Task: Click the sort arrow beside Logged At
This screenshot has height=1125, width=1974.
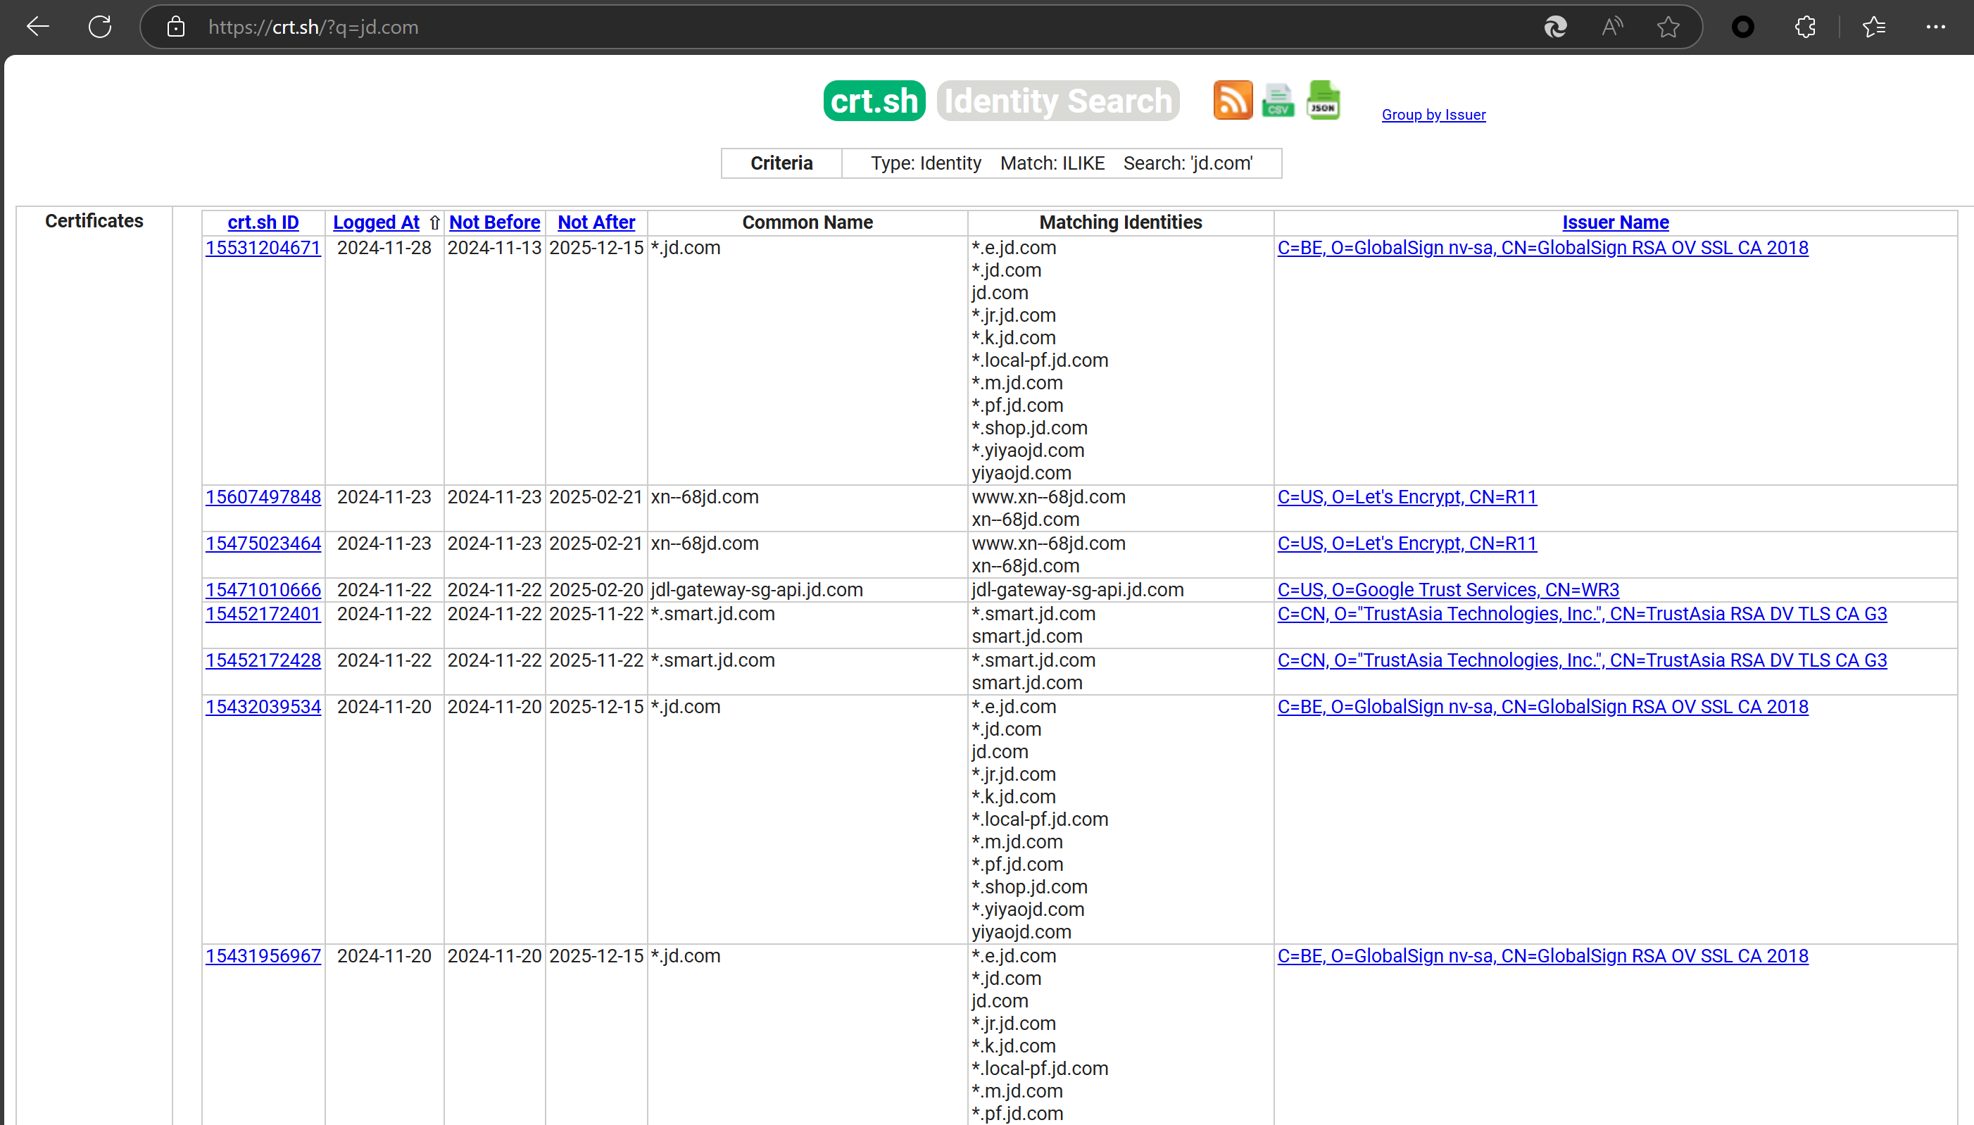Action: [x=434, y=222]
